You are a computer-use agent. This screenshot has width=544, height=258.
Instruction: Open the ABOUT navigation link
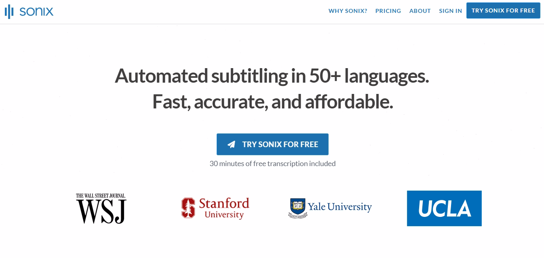point(420,11)
